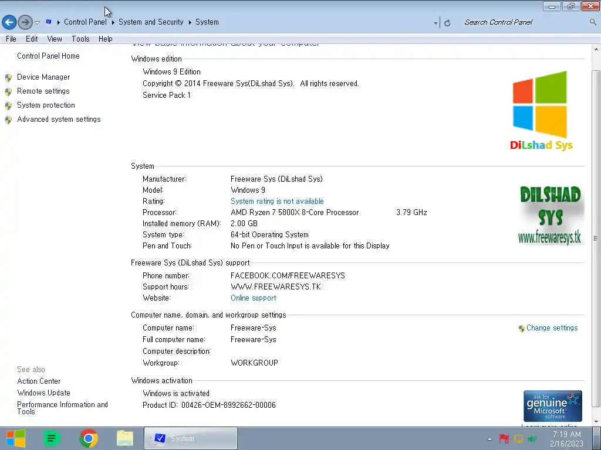The height and width of the screenshot is (450, 601).
Task: Click Change settings for computer name
Action: click(x=552, y=328)
